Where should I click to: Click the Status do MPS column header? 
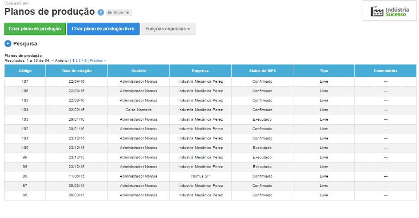pyautogui.click(x=262, y=71)
